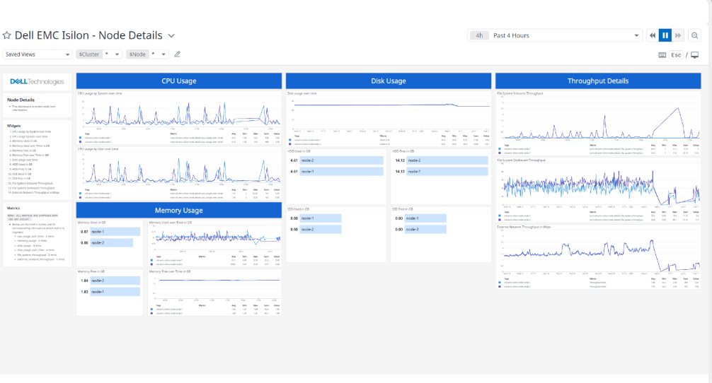Step the time window forward
The image size is (712, 383).
[678, 35]
